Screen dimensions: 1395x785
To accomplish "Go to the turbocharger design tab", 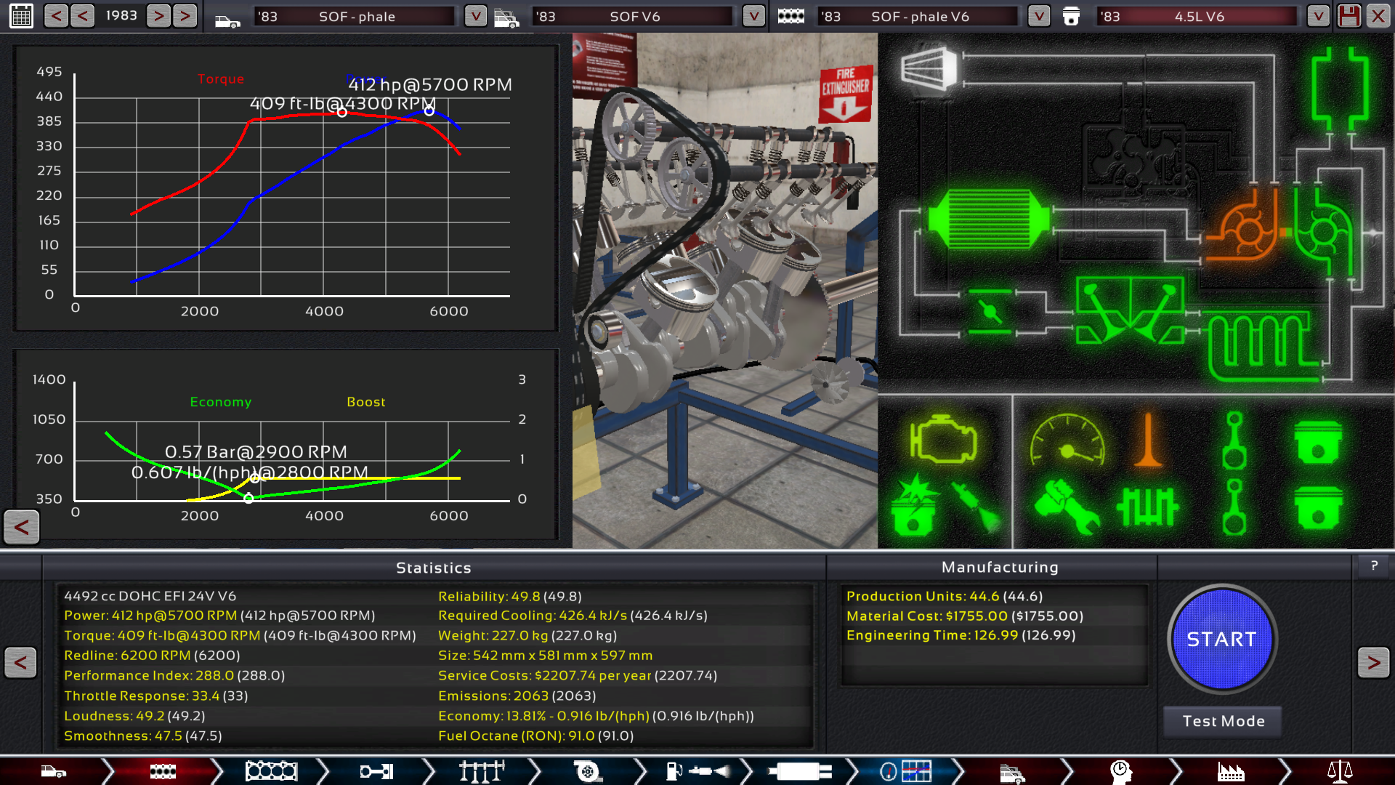I will click(x=587, y=771).
